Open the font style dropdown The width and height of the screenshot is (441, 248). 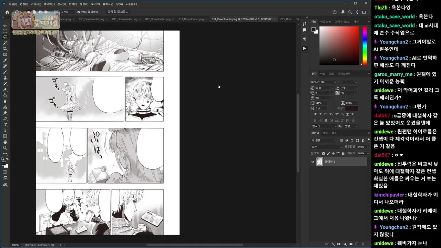coord(349,82)
